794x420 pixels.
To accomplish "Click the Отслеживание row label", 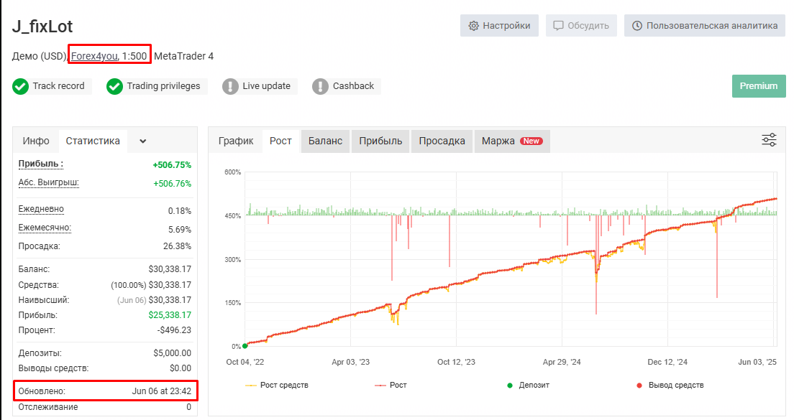I will pyautogui.click(x=48, y=407).
